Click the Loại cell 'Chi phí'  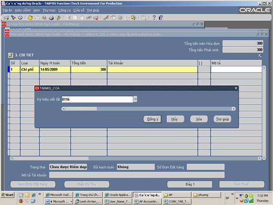[x=30, y=69]
